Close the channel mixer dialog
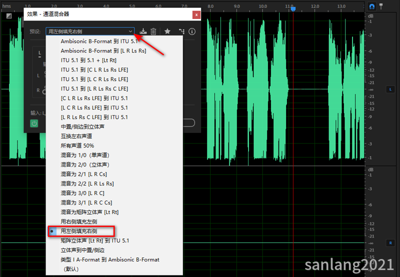 pos(196,15)
